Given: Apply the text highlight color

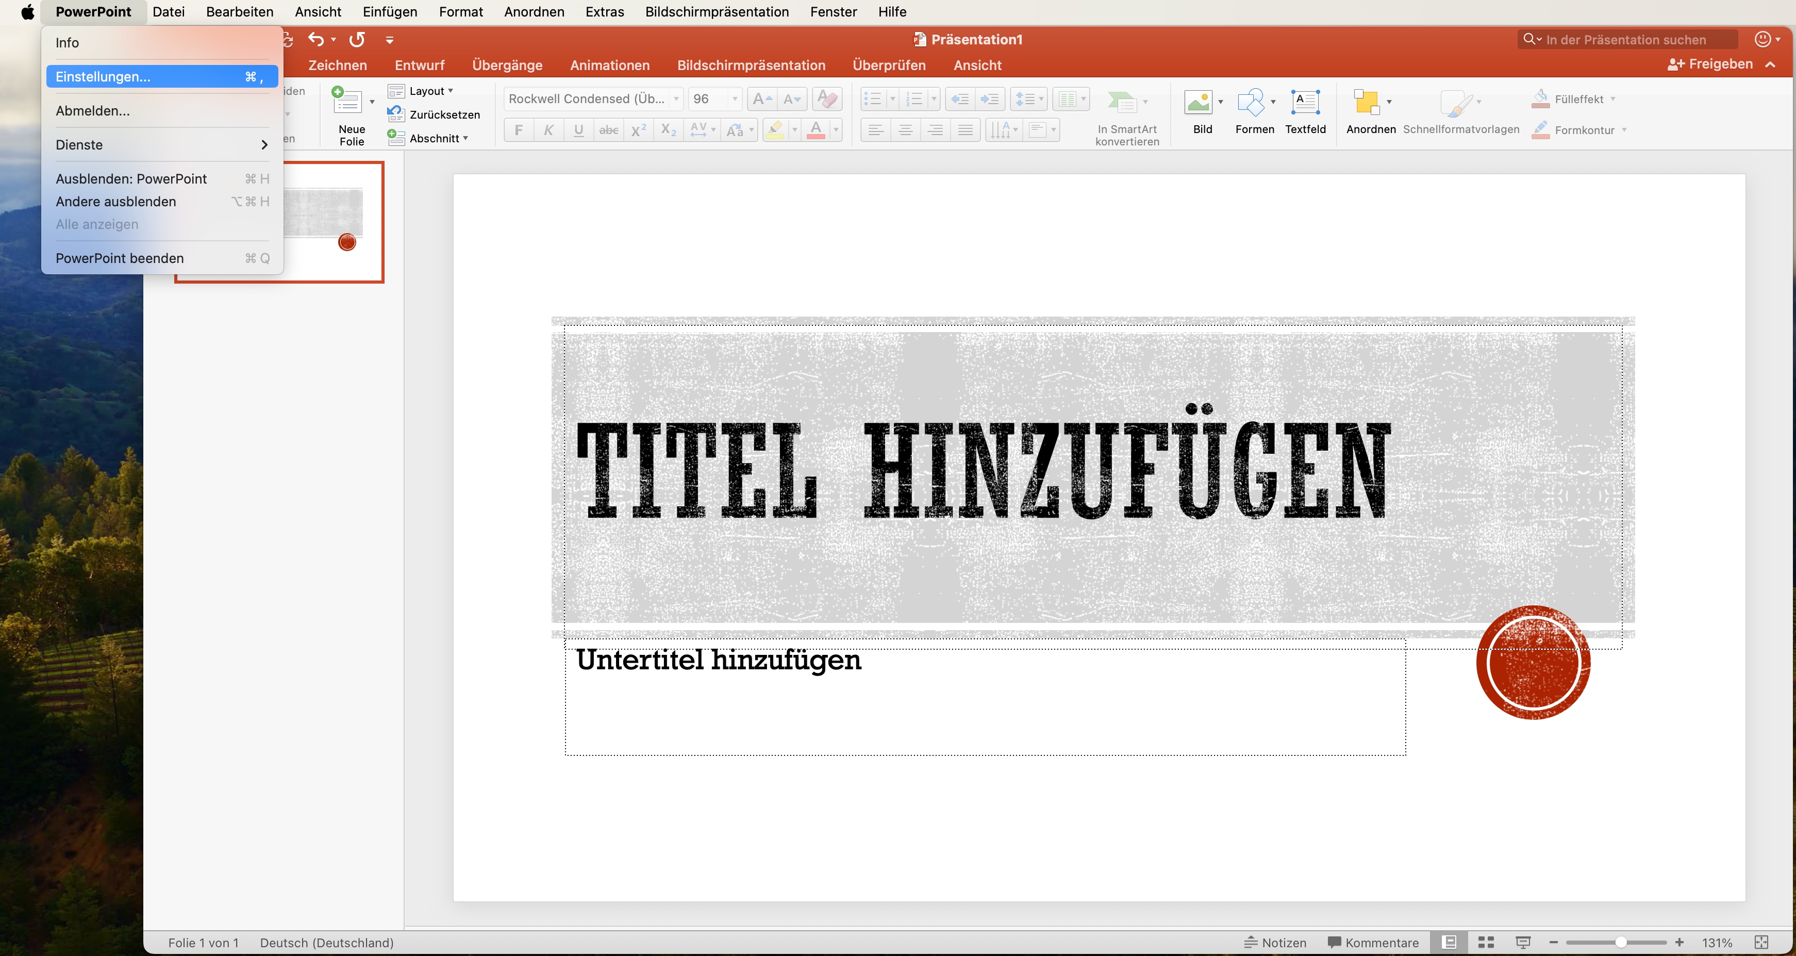Looking at the screenshot, I should (775, 130).
